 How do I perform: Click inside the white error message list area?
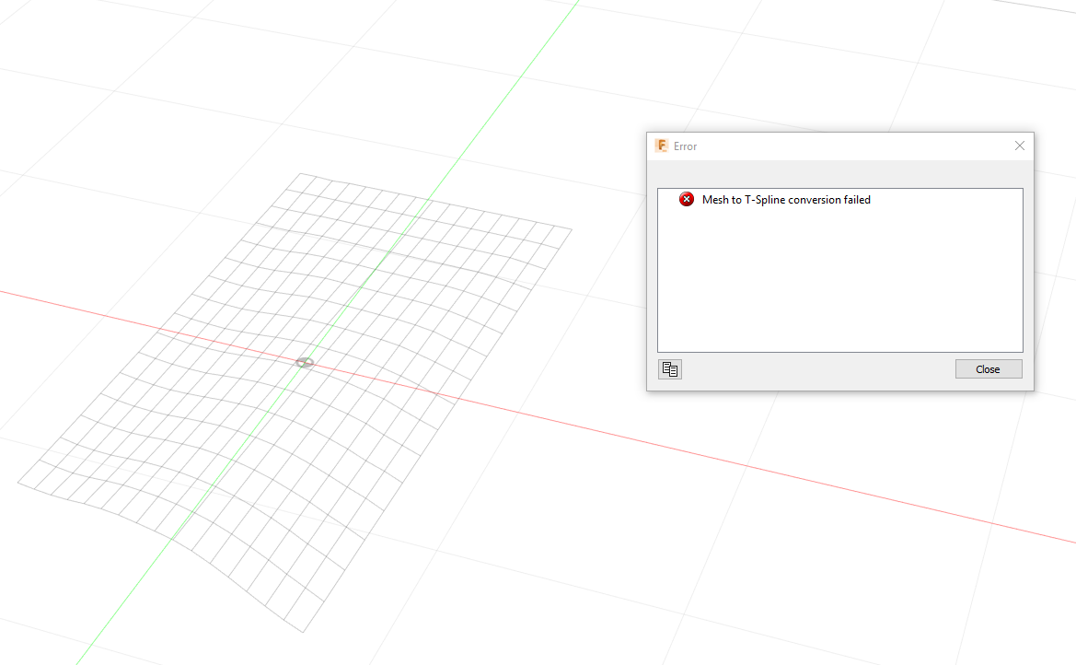(839, 276)
